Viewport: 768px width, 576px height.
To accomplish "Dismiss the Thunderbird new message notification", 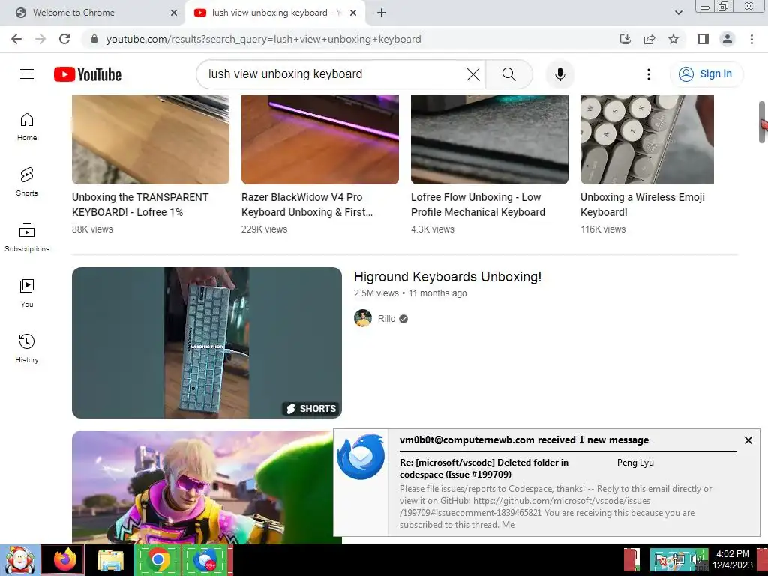I will (x=748, y=440).
